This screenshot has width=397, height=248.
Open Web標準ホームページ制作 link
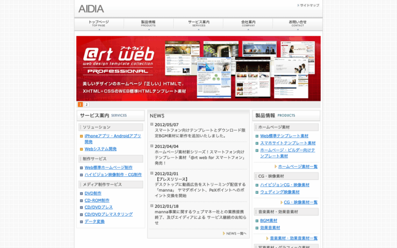pyautogui.click(x=109, y=167)
